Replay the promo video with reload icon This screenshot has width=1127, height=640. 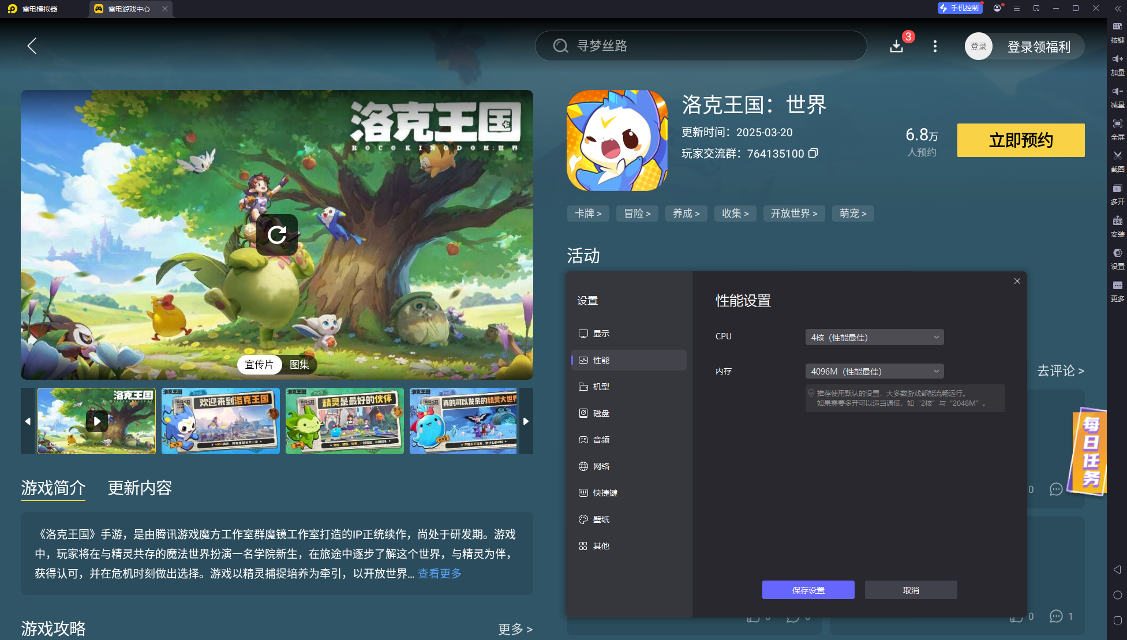click(x=277, y=234)
